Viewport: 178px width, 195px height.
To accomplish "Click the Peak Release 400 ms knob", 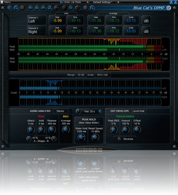I will tap(52, 129).
